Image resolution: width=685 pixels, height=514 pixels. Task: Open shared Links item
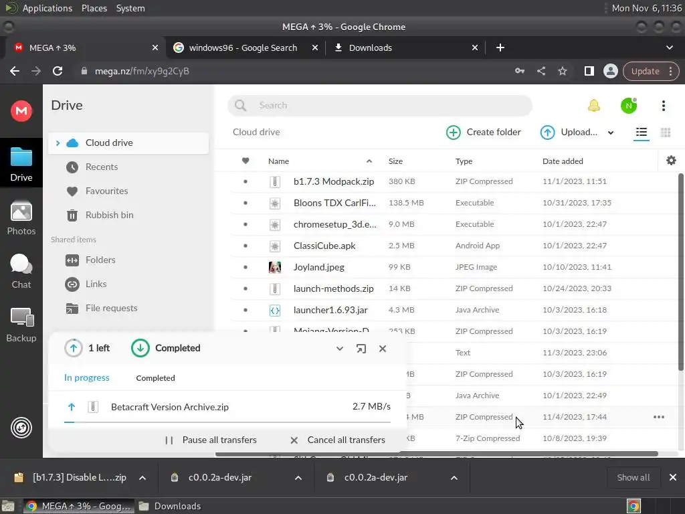click(96, 284)
